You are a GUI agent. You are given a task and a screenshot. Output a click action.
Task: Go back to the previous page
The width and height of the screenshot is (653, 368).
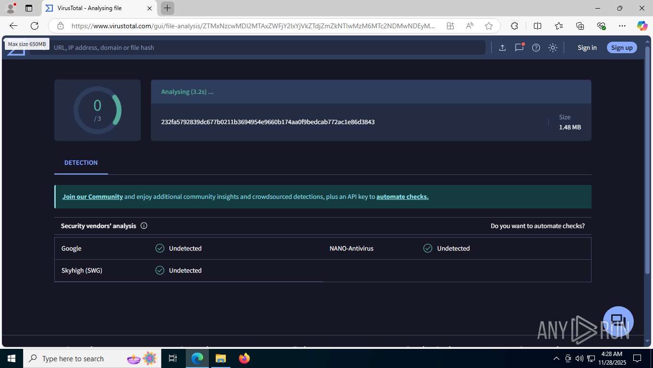click(x=13, y=26)
